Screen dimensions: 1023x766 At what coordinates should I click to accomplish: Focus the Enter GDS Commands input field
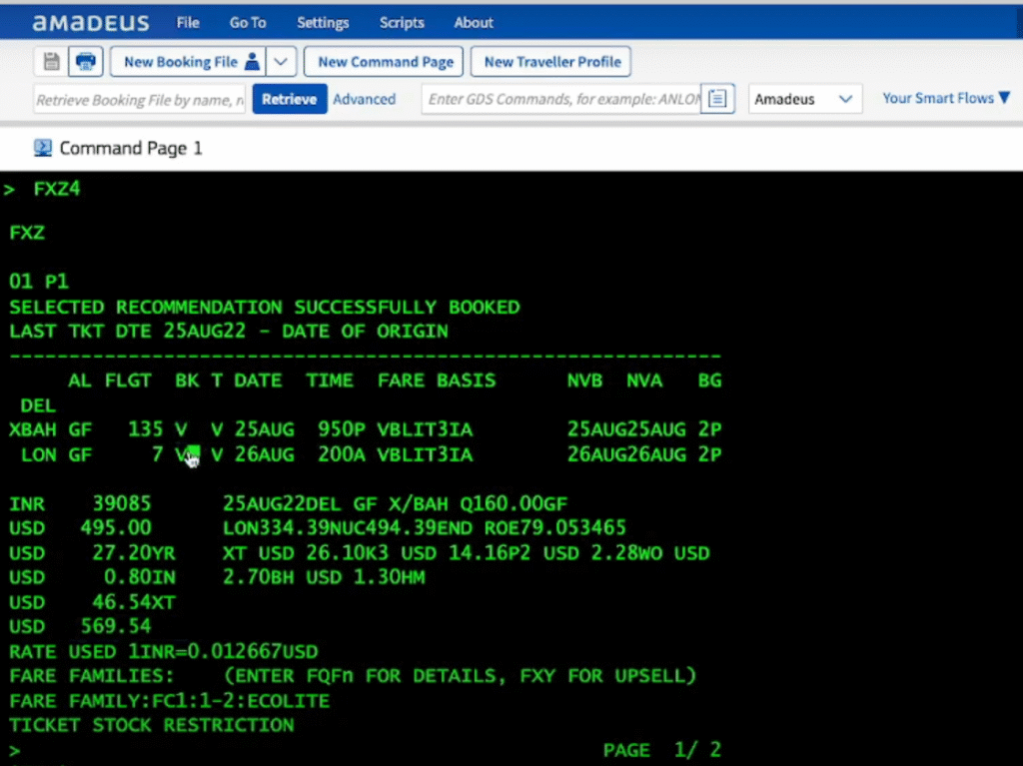click(x=561, y=99)
